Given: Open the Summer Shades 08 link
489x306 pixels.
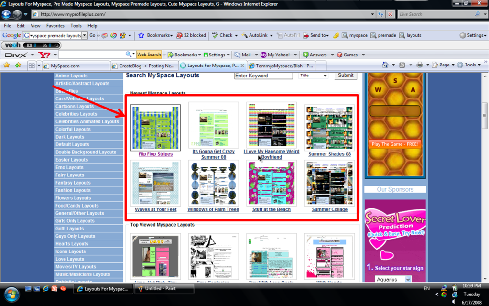Looking at the screenshot, I should pyautogui.click(x=330, y=154).
